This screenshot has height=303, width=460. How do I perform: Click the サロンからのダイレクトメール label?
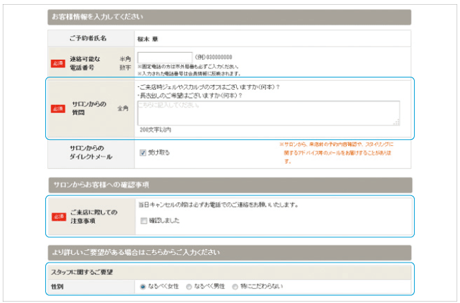91,152
